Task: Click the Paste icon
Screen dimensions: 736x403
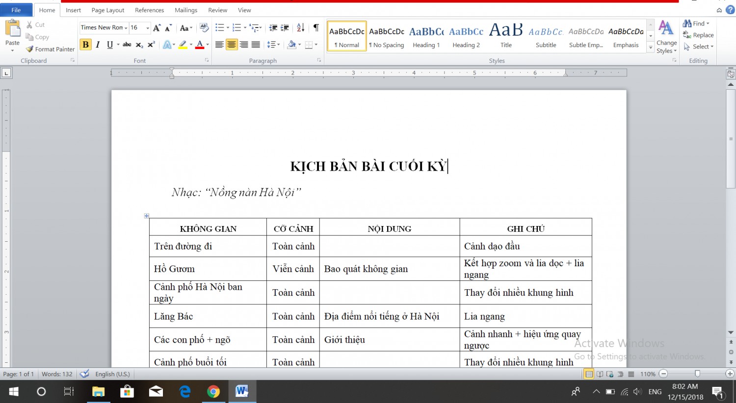Action: tap(12, 29)
